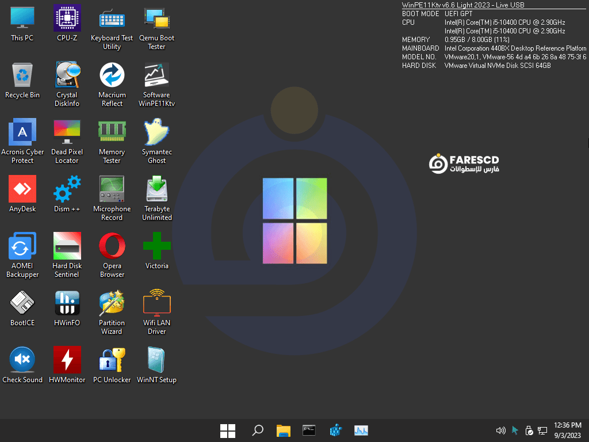Click the safely remove USB tray icon
This screenshot has width=589, height=442.
tap(529, 430)
